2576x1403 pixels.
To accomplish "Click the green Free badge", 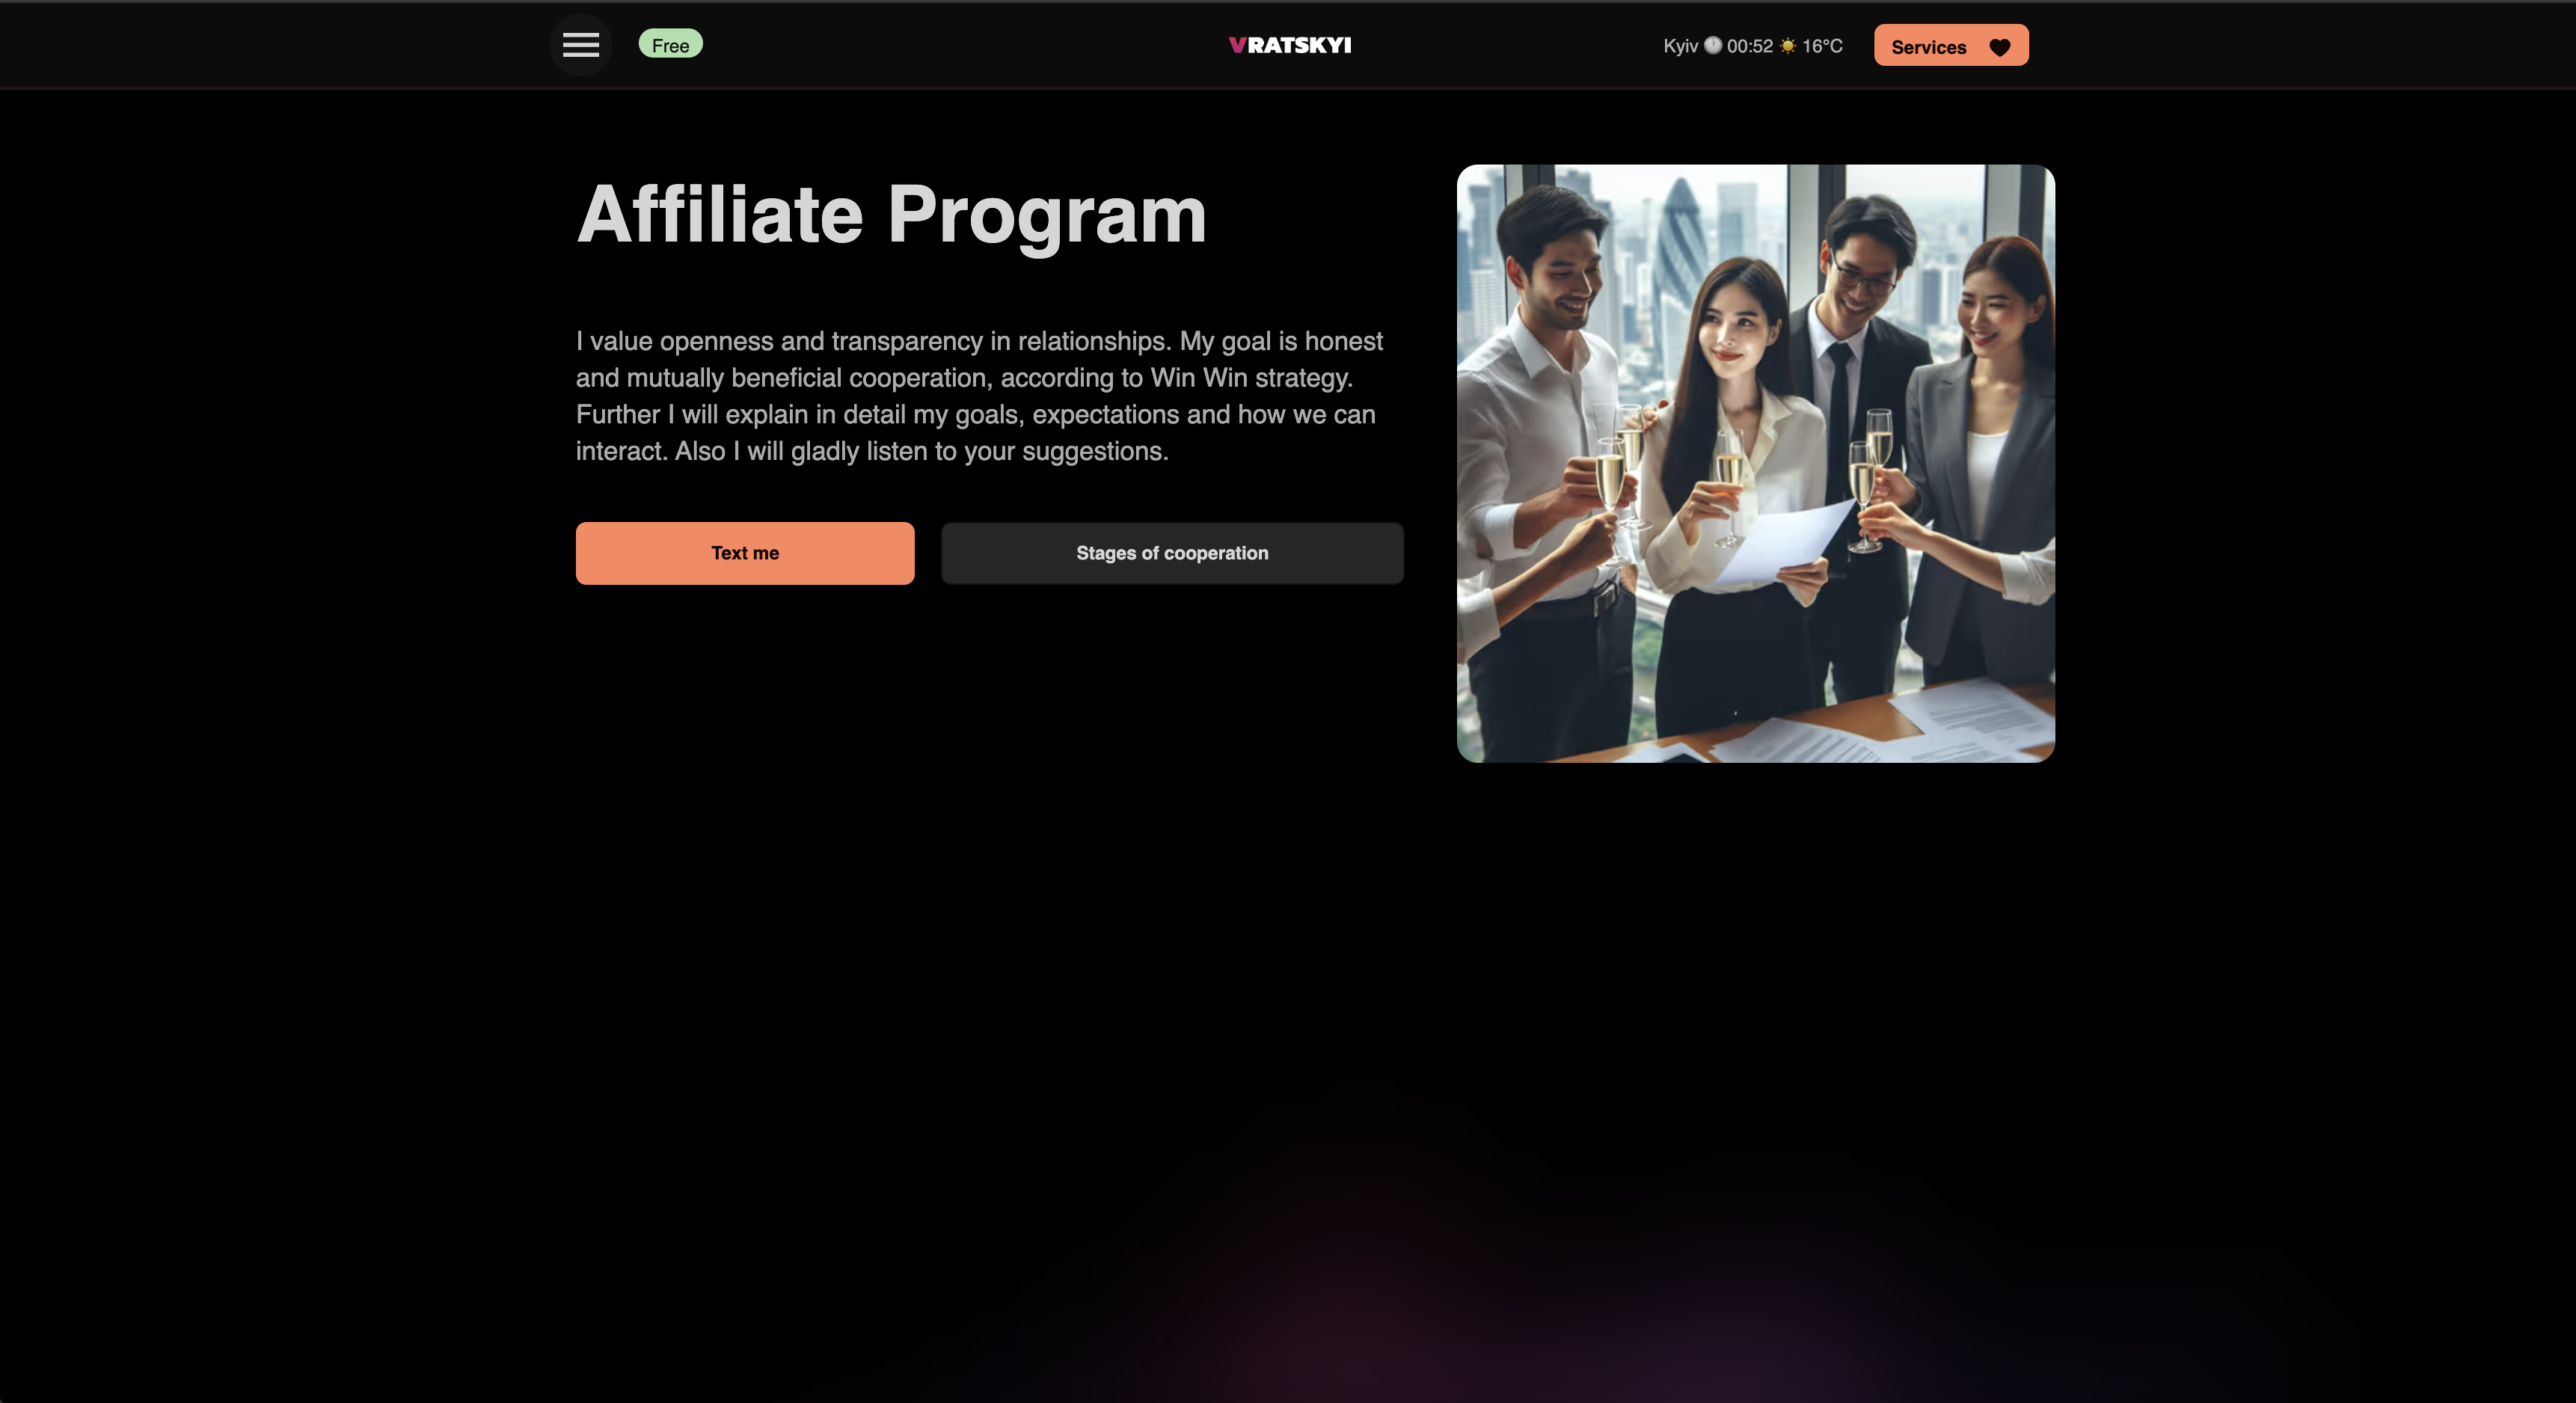I will click(x=670, y=45).
